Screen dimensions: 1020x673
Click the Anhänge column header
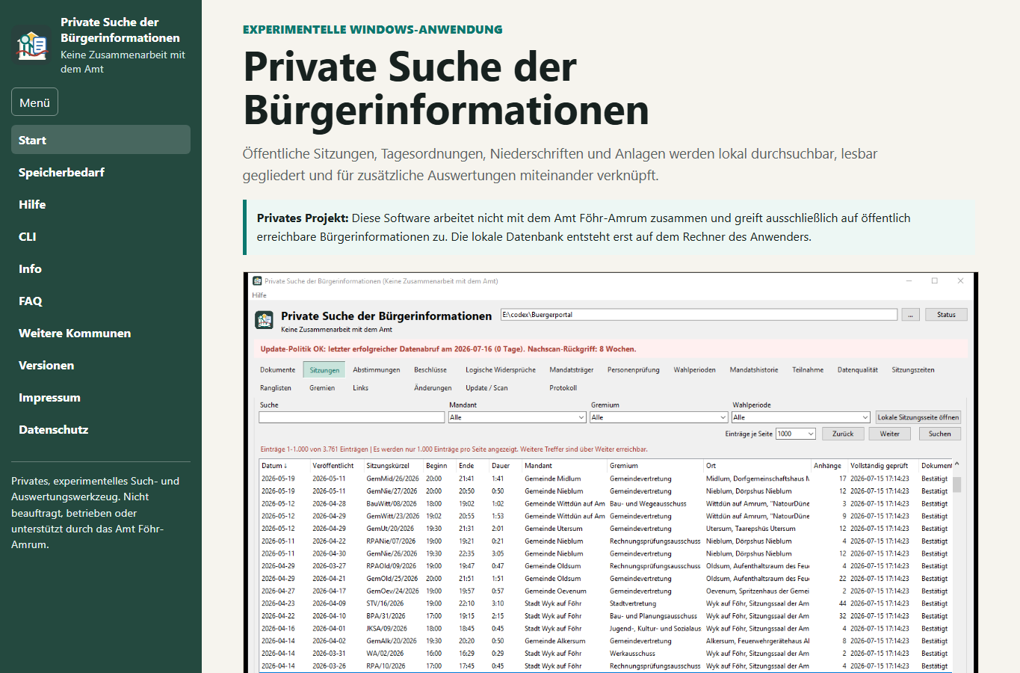click(829, 465)
